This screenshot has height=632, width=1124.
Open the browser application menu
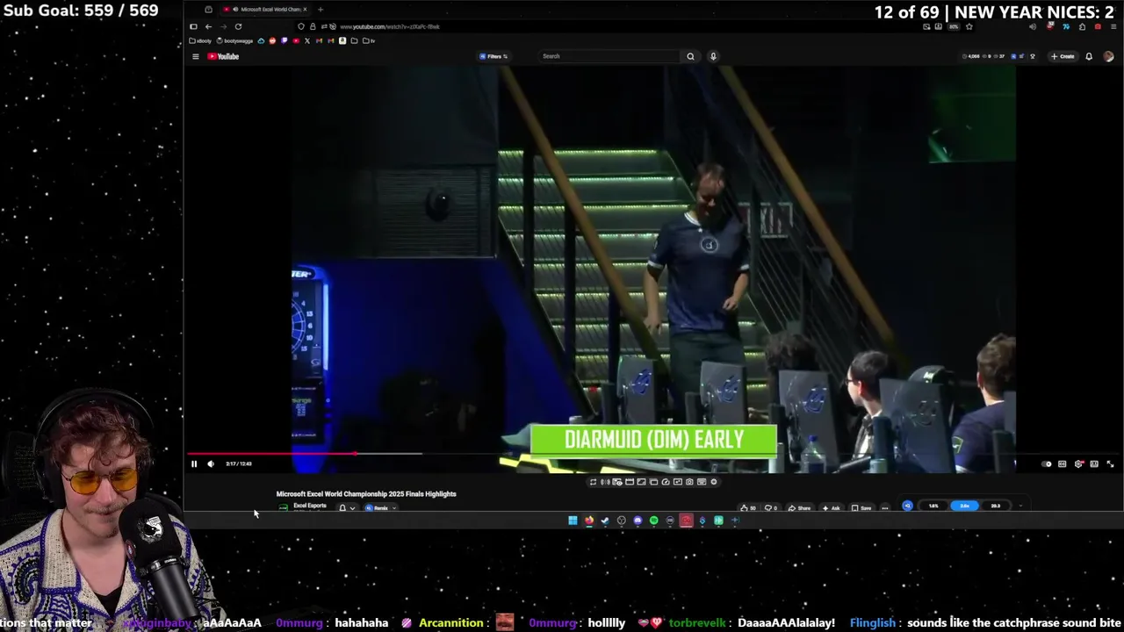click(x=1113, y=26)
